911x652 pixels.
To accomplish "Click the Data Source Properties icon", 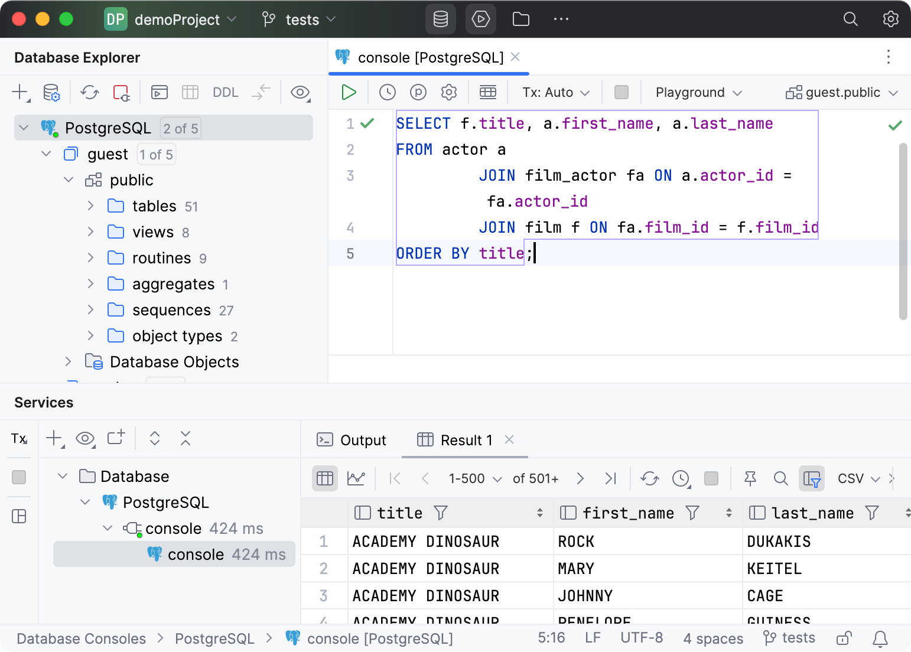I will [x=51, y=92].
